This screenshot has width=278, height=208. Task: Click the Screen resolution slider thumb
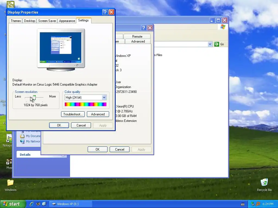tap(34, 97)
